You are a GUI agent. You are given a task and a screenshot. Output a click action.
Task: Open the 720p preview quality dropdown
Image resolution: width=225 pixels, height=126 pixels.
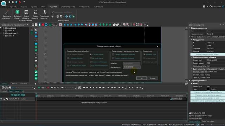point(46,88)
